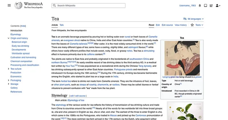Open the gaiwan caption link
228x120 pixels.
[198, 77]
